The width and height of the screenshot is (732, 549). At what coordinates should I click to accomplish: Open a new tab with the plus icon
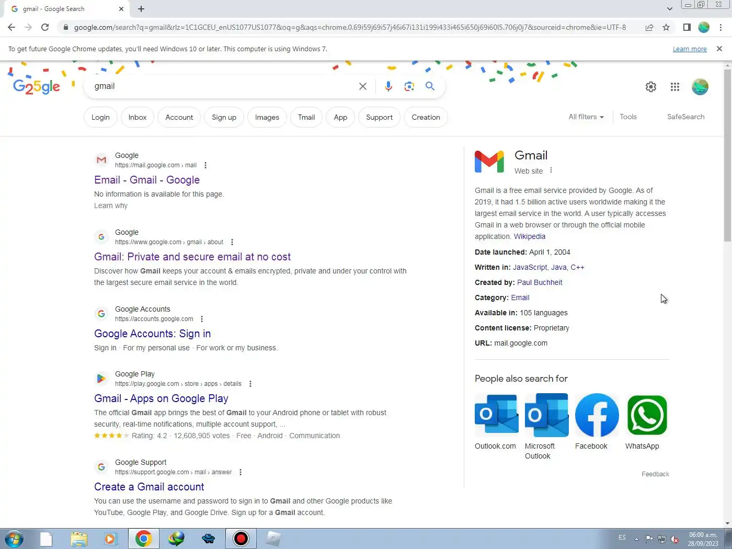click(x=141, y=9)
